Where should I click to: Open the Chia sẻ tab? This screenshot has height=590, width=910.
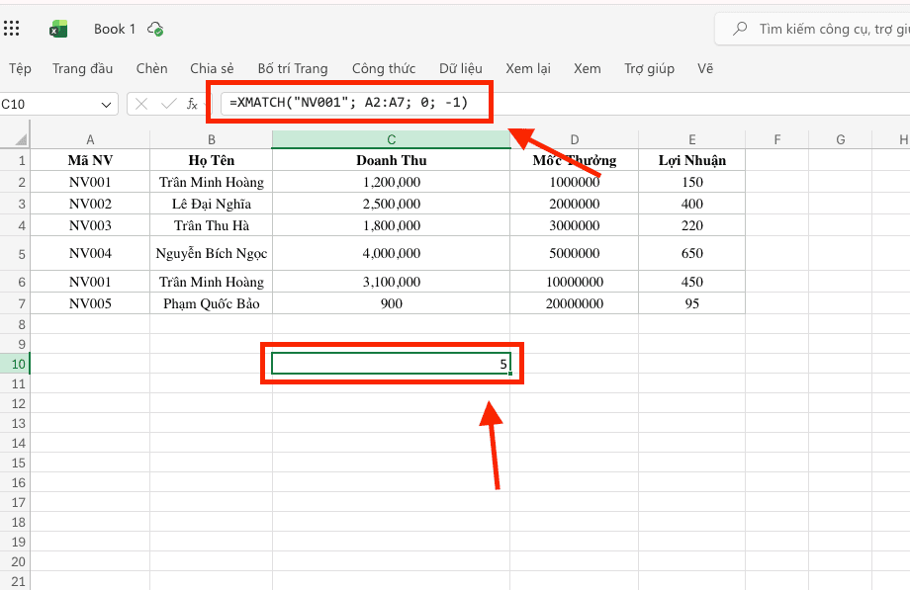click(x=212, y=68)
